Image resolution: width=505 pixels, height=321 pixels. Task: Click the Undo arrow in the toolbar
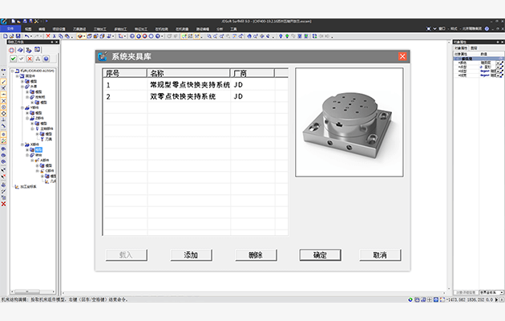[x=26, y=36]
